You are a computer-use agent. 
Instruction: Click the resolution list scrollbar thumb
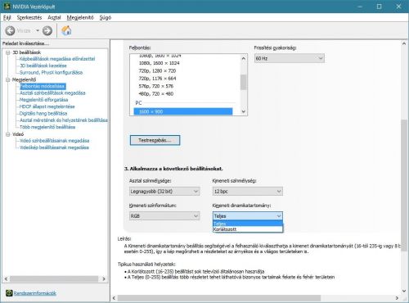point(244,82)
